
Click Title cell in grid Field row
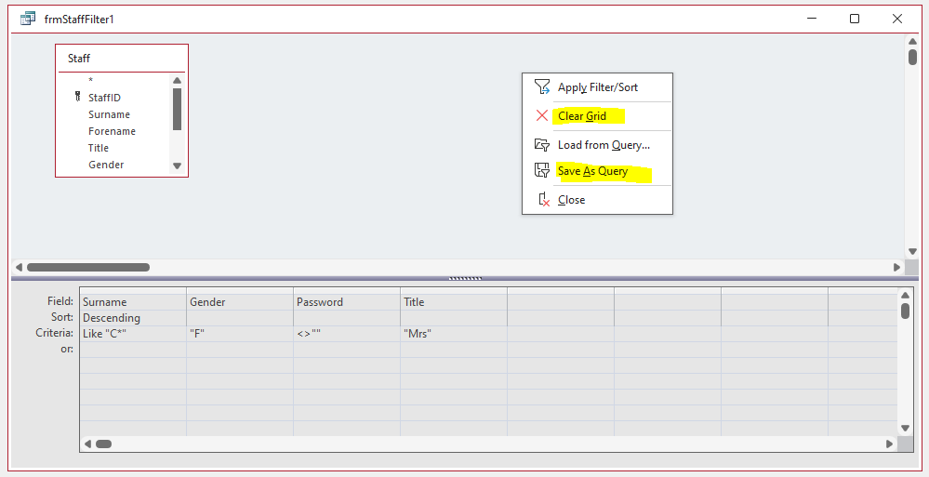(x=453, y=301)
